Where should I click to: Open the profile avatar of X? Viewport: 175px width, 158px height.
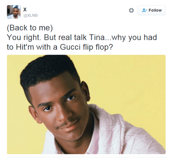click(14, 12)
